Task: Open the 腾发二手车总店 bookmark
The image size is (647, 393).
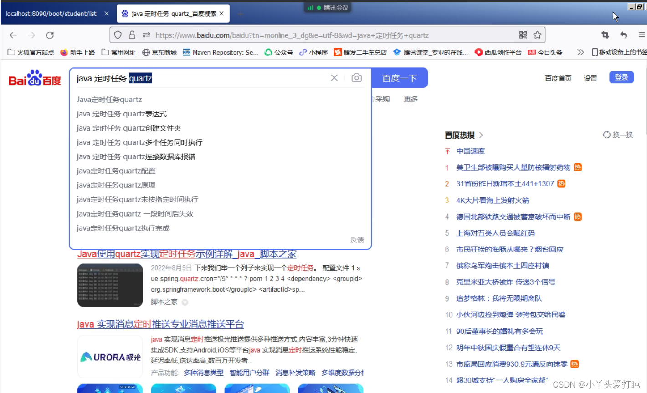Action: coord(360,52)
